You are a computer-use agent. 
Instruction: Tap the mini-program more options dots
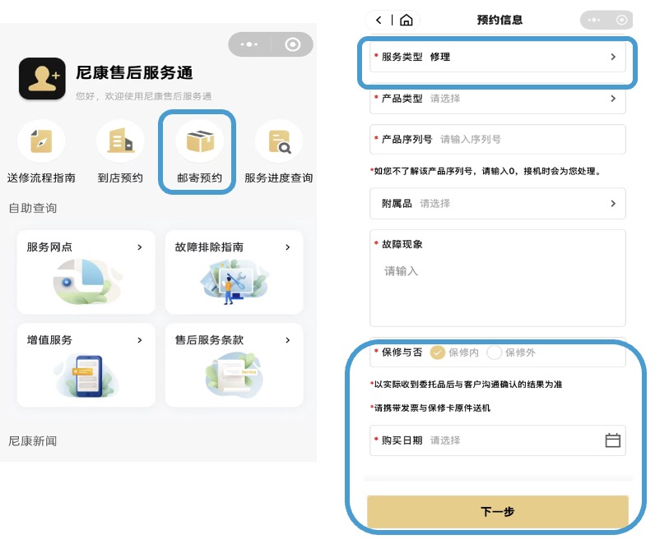click(249, 44)
